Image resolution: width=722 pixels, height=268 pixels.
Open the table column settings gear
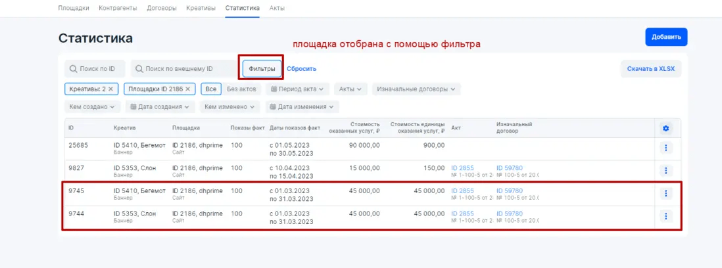665,128
